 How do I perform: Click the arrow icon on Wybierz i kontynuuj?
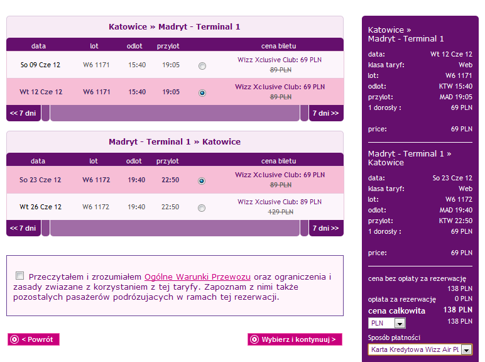(x=254, y=339)
